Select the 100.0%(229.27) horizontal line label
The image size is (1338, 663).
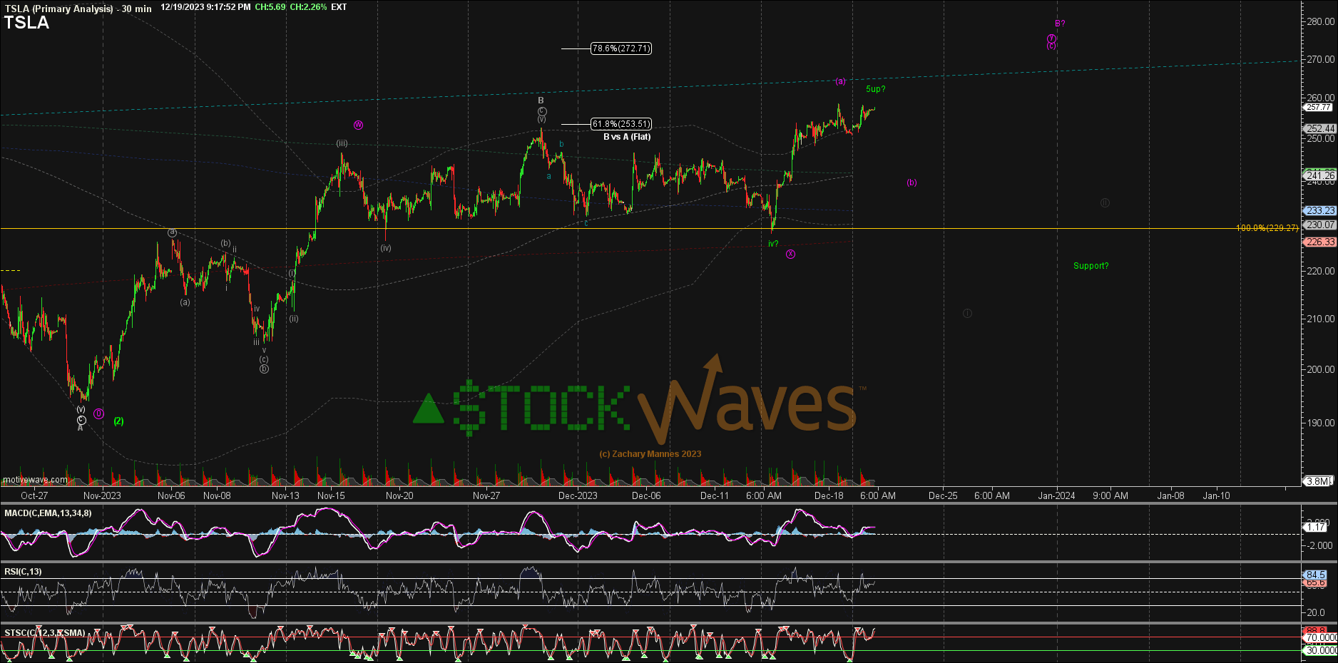coord(1267,228)
